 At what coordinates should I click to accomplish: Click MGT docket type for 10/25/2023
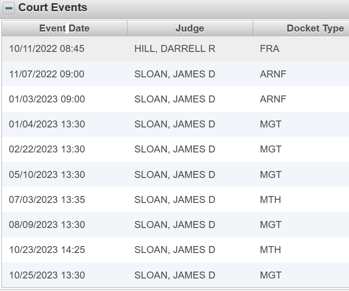coord(271,275)
